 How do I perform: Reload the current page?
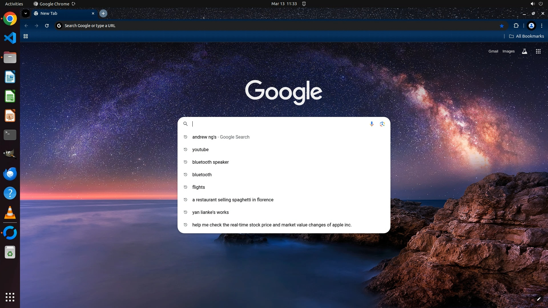47,26
